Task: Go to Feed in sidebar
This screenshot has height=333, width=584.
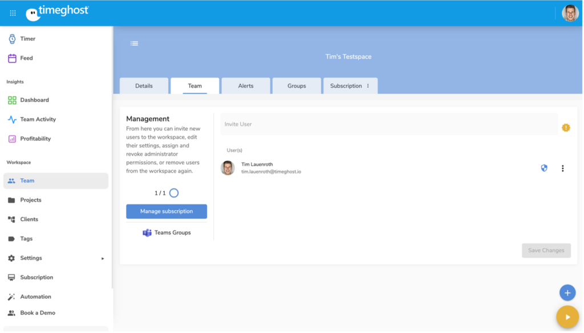Action: [x=26, y=58]
